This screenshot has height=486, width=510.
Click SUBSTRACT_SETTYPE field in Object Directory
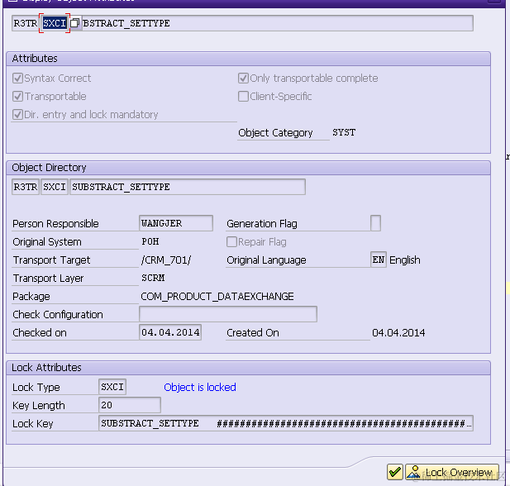[x=188, y=187]
